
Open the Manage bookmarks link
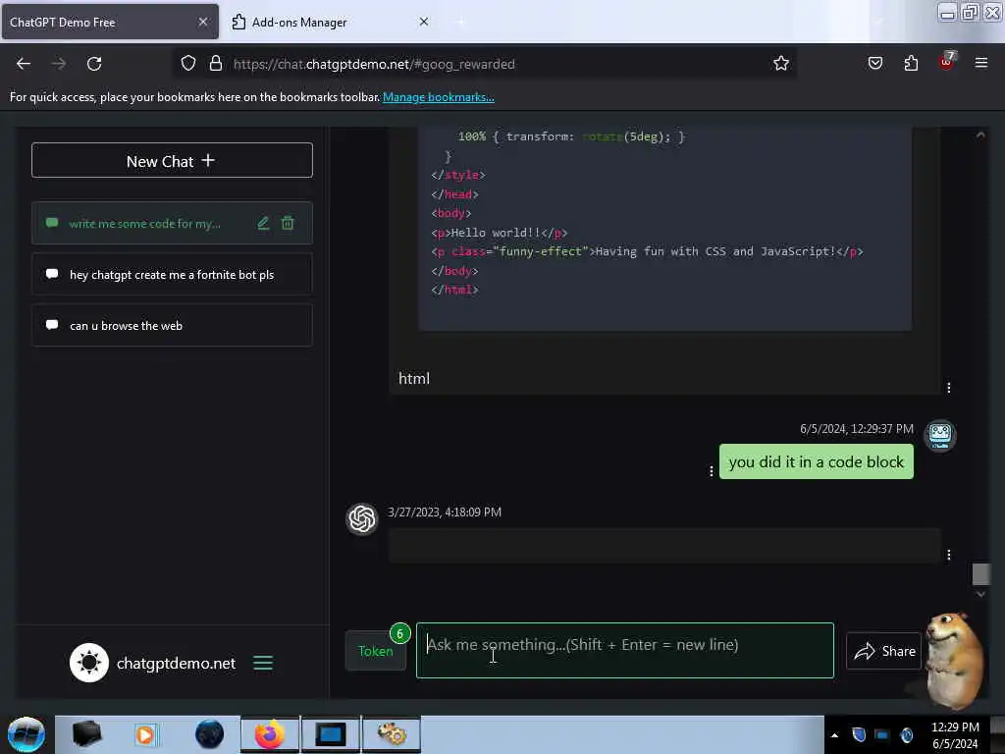[439, 97]
